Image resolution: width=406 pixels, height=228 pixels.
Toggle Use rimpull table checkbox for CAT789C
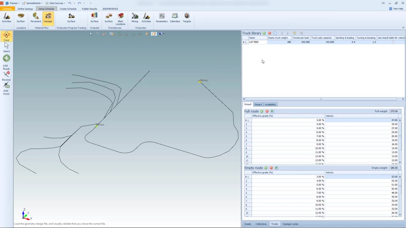tap(393, 42)
